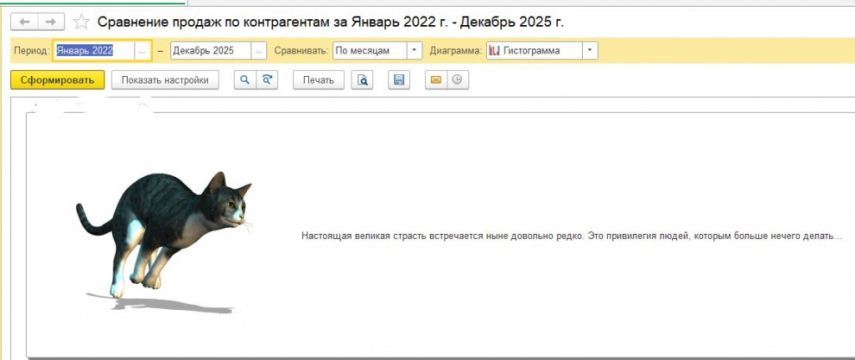The height and width of the screenshot is (360, 855).
Task: Click the Сравнивать label
Action: pyautogui.click(x=301, y=50)
